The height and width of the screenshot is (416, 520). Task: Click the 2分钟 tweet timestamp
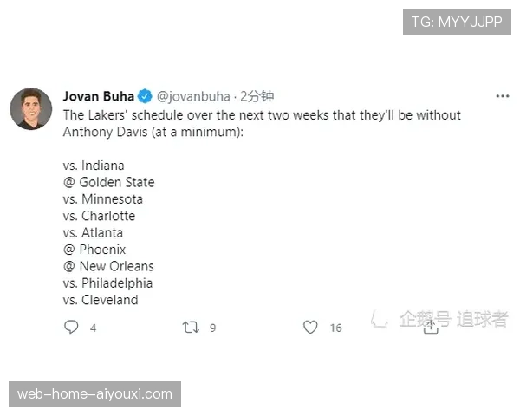tap(257, 96)
